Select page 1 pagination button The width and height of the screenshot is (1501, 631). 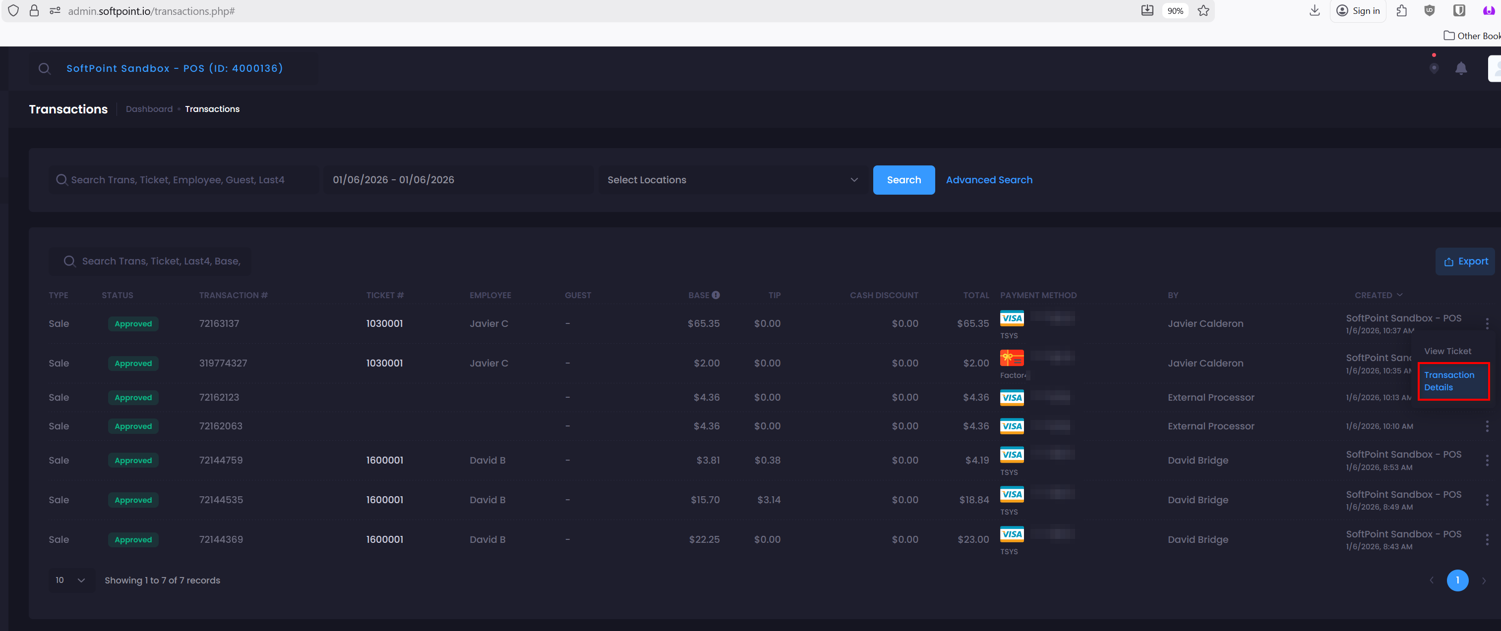1457,580
